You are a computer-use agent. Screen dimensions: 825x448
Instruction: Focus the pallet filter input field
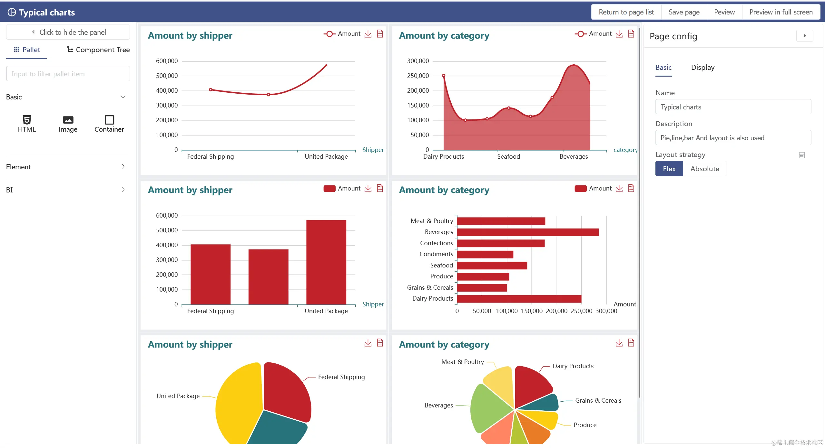(68, 74)
